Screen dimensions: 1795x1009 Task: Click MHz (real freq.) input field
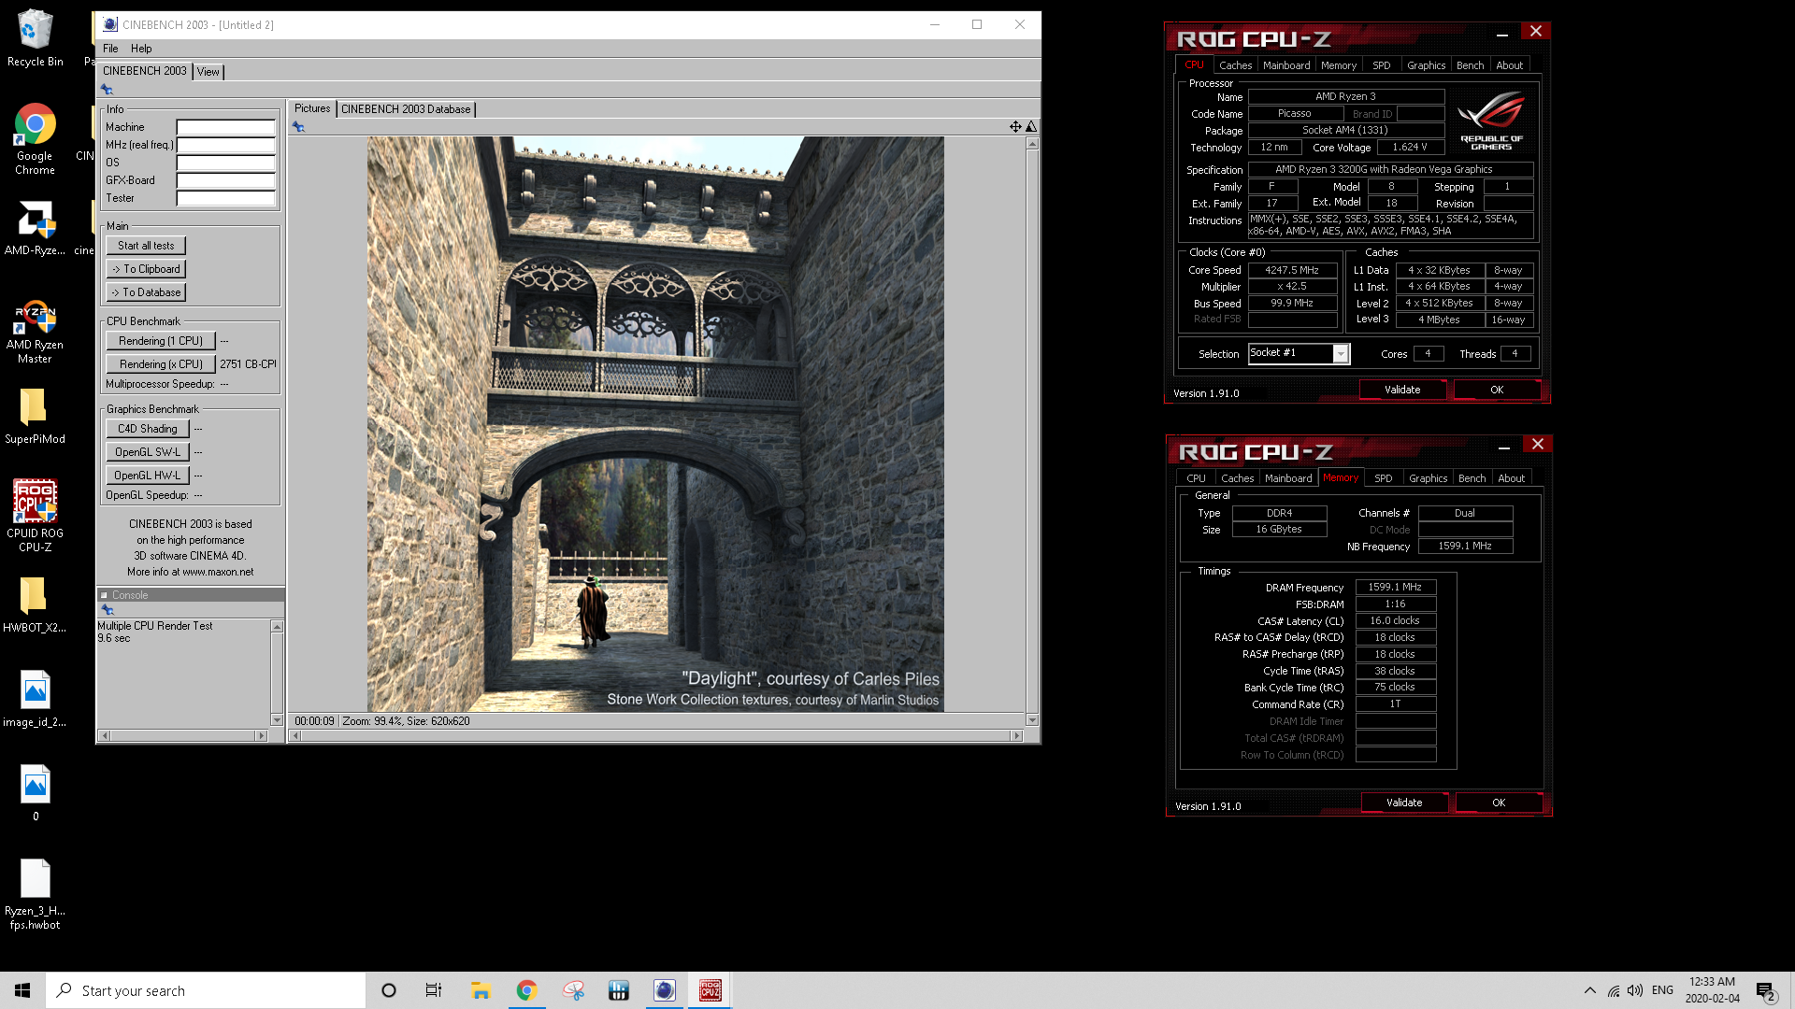click(226, 145)
